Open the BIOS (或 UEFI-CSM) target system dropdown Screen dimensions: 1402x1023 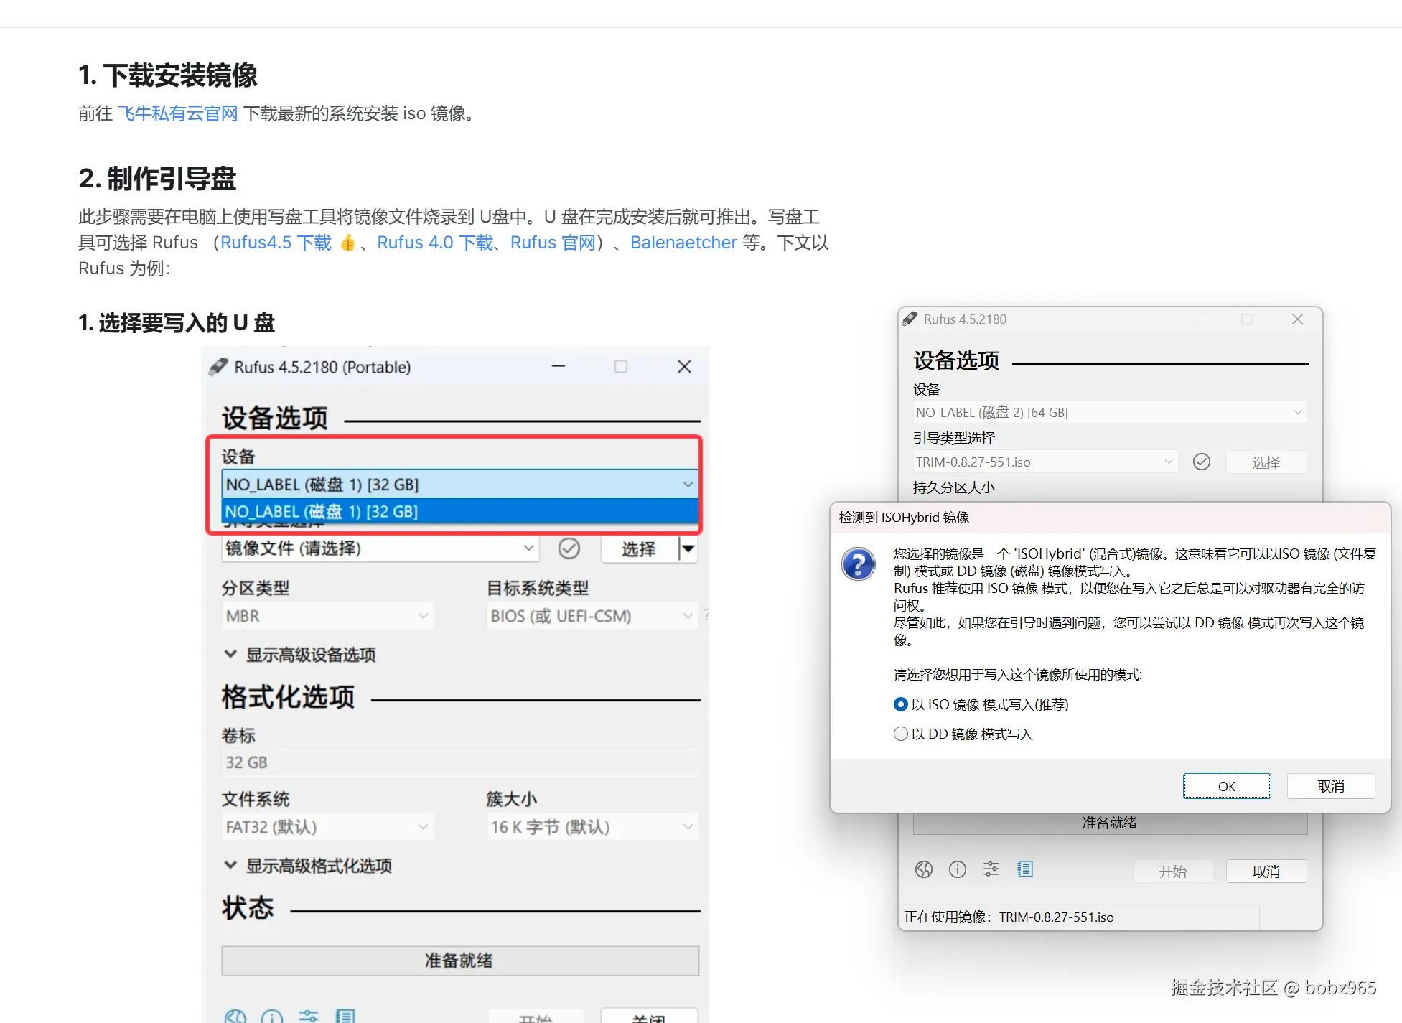coord(592,616)
